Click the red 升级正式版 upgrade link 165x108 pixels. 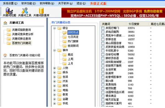tap(98, 4)
